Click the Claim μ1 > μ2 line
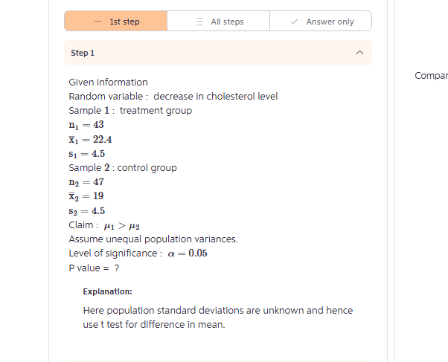 (x=104, y=225)
